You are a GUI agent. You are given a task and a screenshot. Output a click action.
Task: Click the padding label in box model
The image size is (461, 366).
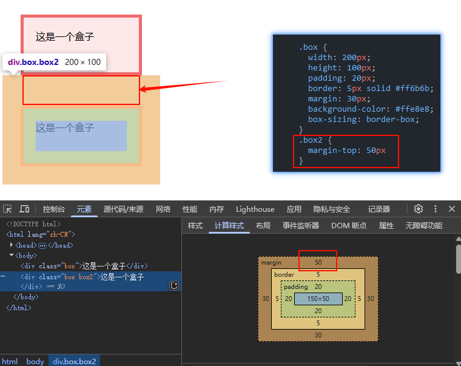[x=296, y=286]
